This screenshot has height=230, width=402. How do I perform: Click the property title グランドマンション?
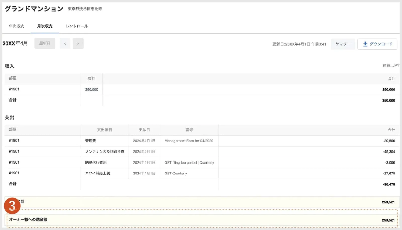pyautogui.click(x=34, y=9)
